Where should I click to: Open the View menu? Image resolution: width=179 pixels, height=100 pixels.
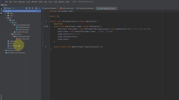[15, 2]
